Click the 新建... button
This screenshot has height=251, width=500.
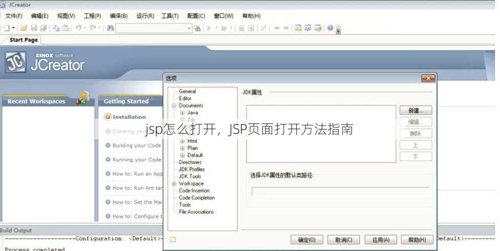[x=416, y=110]
